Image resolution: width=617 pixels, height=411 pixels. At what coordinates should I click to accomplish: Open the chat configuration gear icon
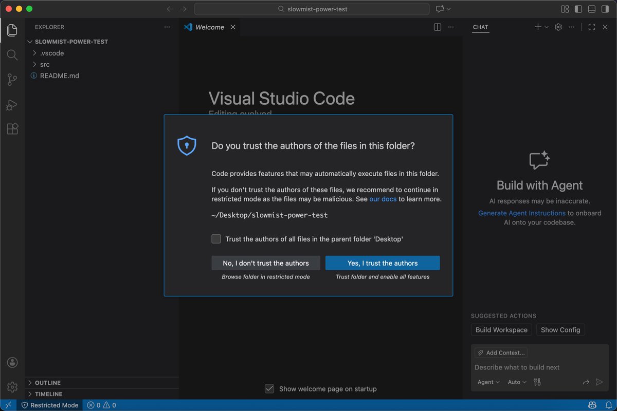558,27
